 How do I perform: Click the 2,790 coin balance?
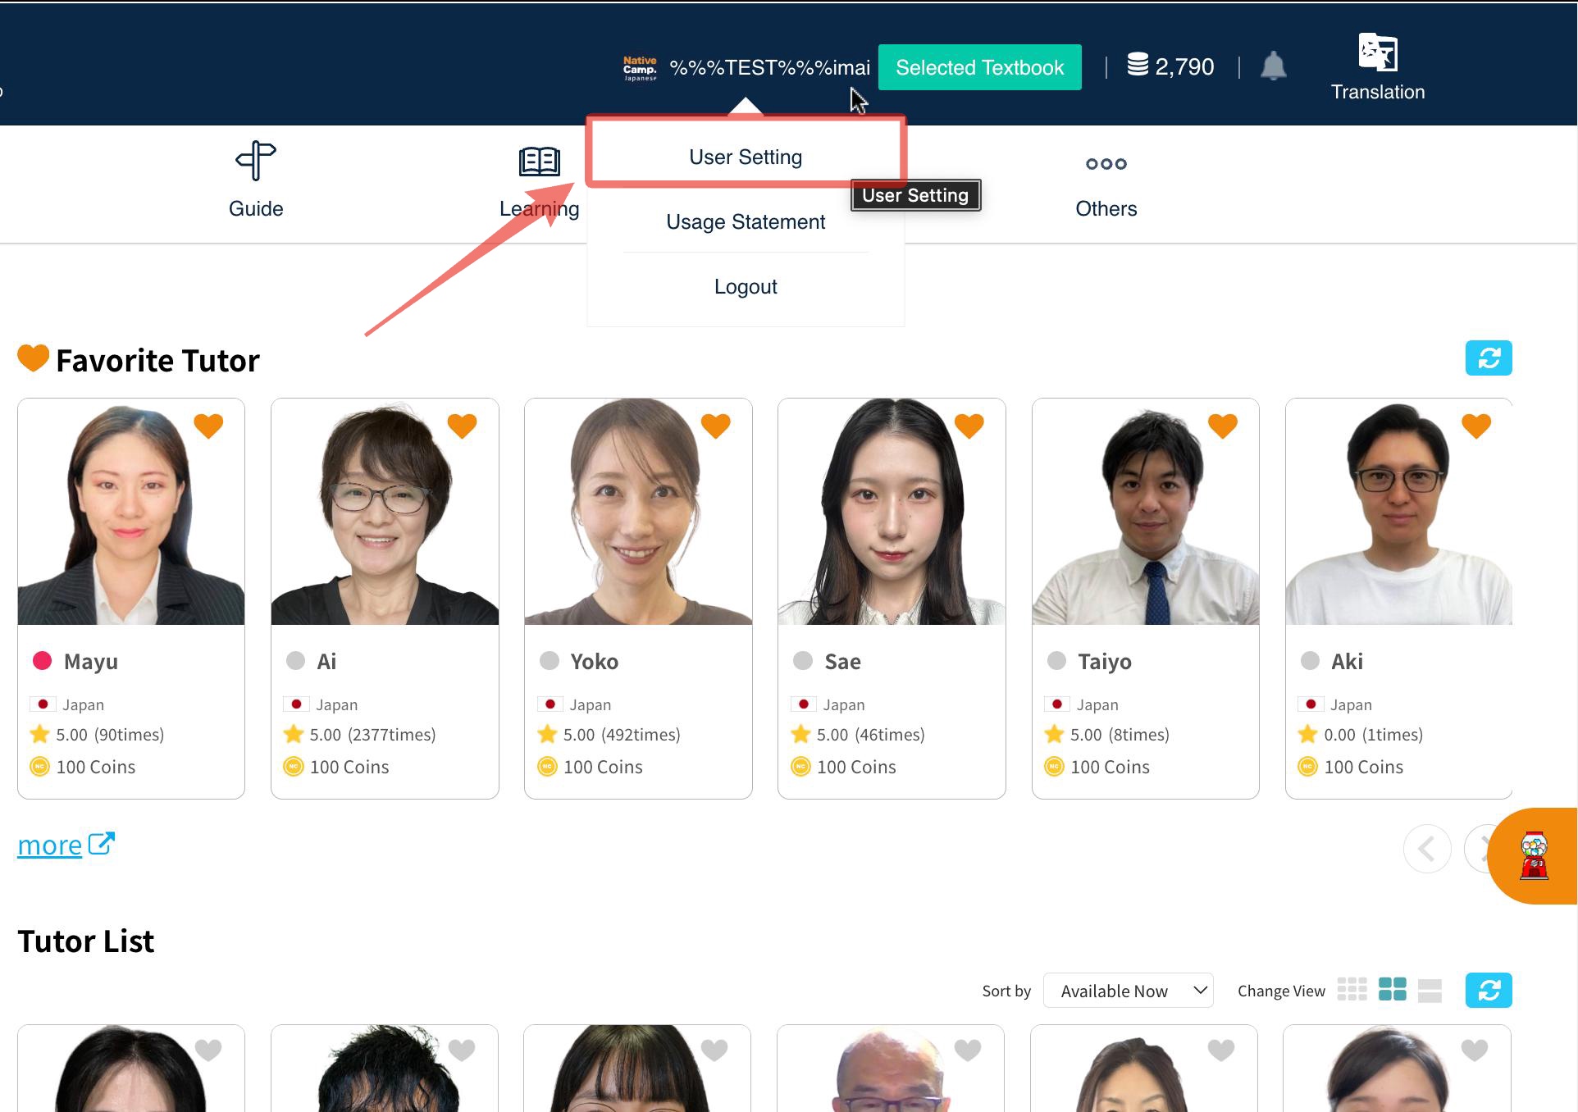1184,66
